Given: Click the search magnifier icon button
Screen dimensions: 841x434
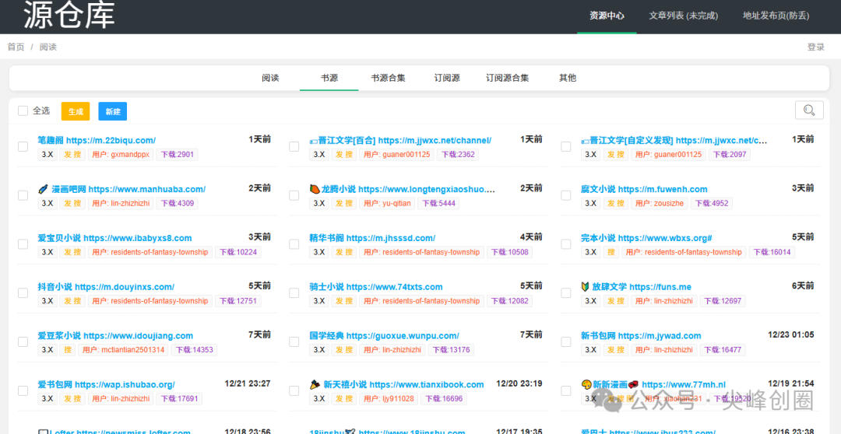Looking at the screenshot, I should tap(809, 110).
